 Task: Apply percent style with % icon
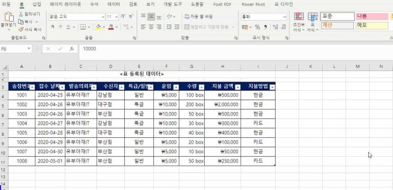258,27
